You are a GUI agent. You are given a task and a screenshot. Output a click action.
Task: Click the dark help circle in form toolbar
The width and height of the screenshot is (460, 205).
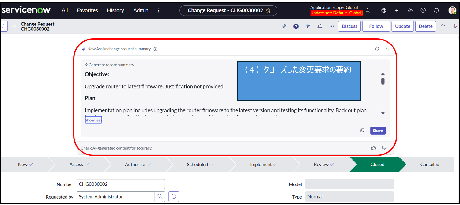(x=296, y=26)
